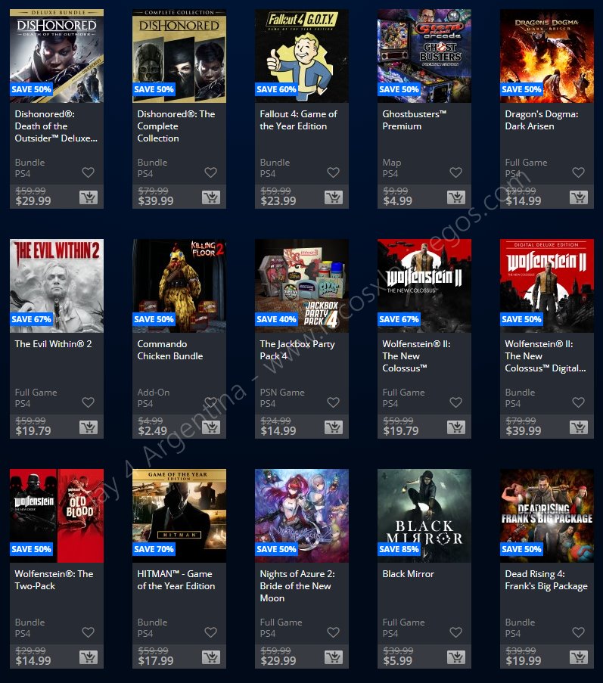Toggle wishlist heart for Wolfenstein II Digital Deluxe
The height and width of the screenshot is (683, 603).
[579, 402]
